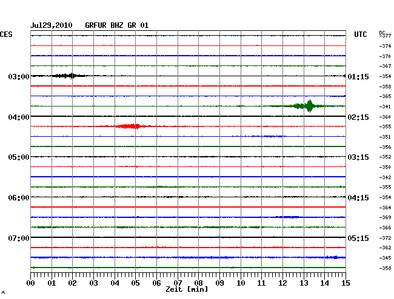Click the 14 minute axis label
This screenshot has height=299, width=394.
pyautogui.click(x=324, y=283)
